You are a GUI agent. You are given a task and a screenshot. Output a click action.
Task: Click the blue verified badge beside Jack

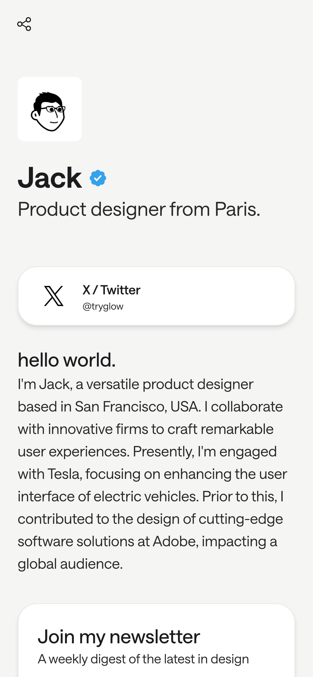[98, 178]
